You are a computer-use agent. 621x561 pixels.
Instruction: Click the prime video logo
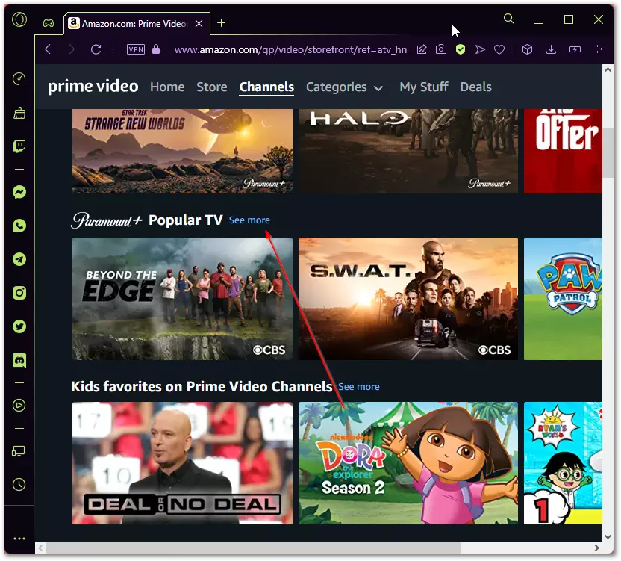pyautogui.click(x=93, y=87)
